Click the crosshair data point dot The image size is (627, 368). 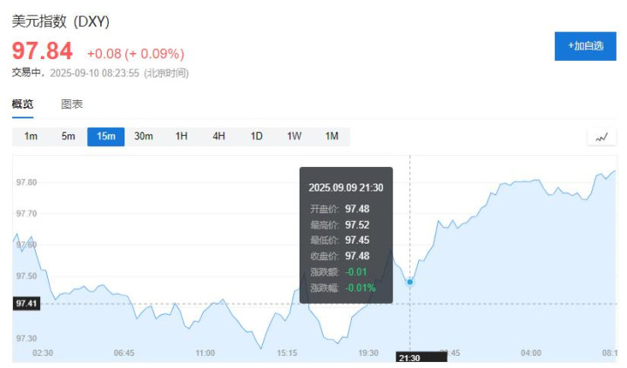(x=410, y=282)
